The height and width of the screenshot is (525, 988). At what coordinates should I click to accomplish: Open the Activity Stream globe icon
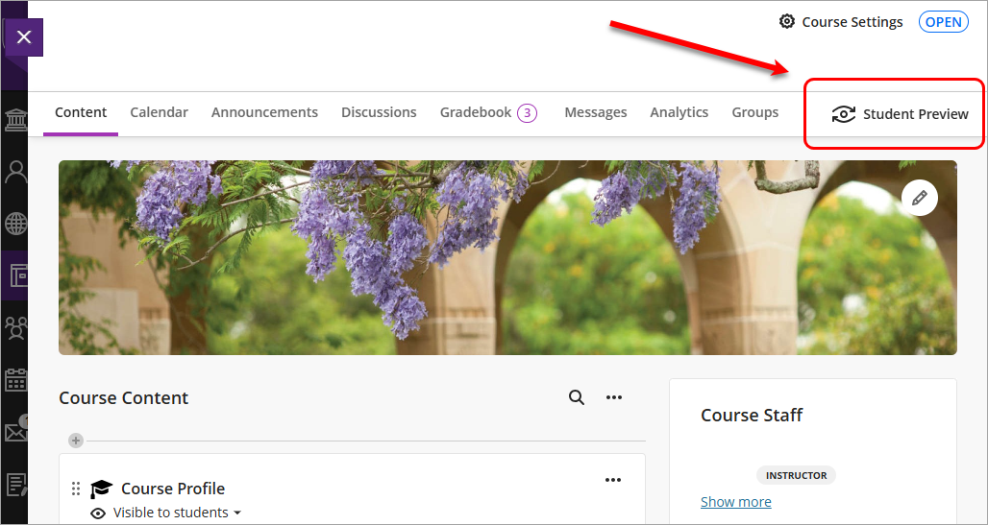[x=15, y=224]
